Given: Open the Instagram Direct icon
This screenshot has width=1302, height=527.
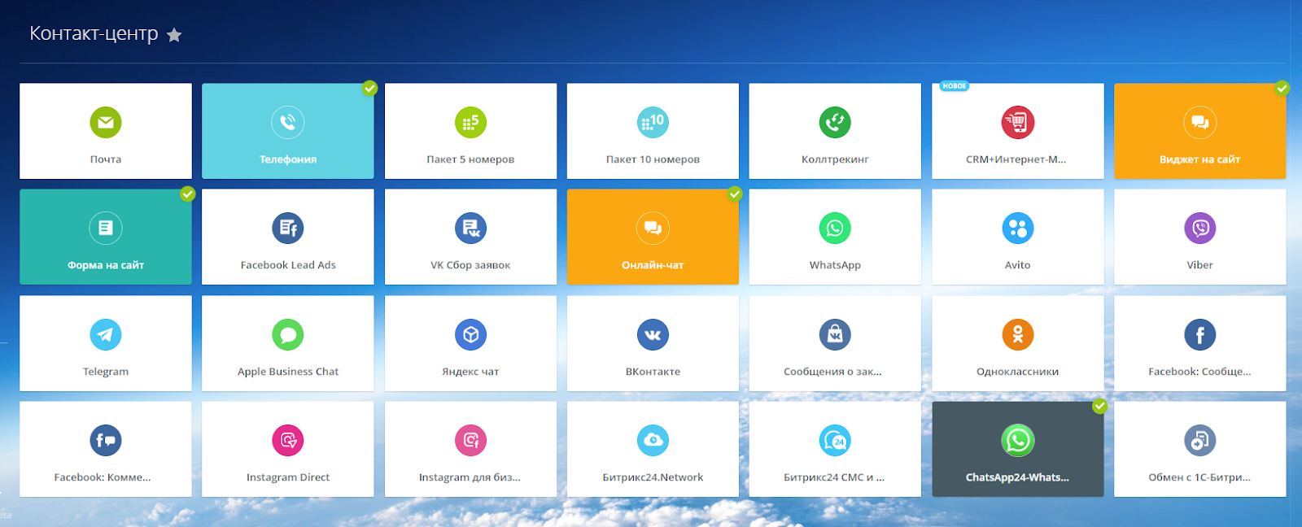Looking at the screenshot, I should (288, 441).
